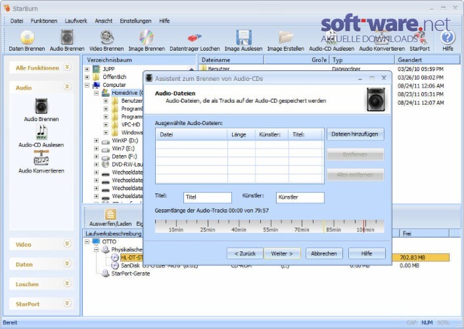Select Daten (F:) in directory tree
This screenshot has width=464, height=329.
pos(124,157)
